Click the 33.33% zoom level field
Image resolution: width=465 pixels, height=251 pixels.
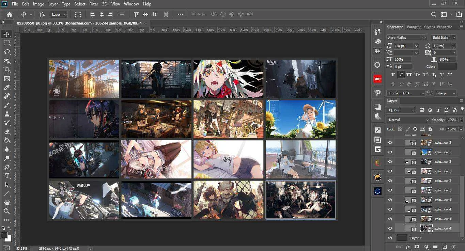click(x=22, y=249)
